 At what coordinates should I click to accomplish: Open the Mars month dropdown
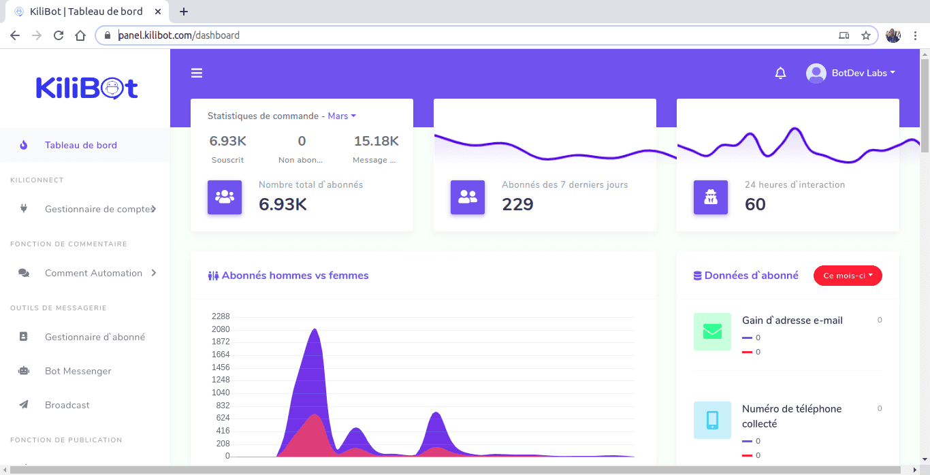[x=342, y=116]
